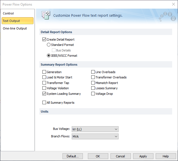The width and height of the screenshot is (178, 161).
Task: Enable the Transformer Tap report
Action: pos(44,83)
